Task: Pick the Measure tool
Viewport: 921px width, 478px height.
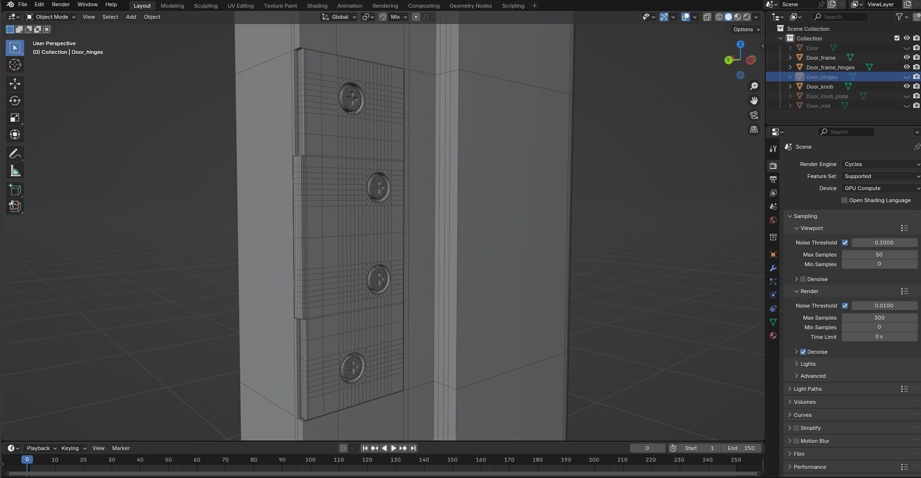Action: pos(15,171)
